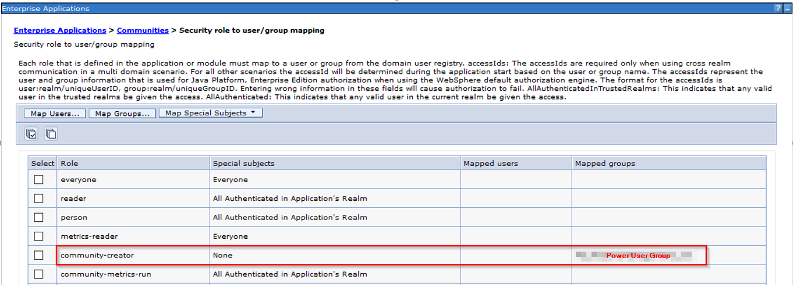Click the Power User Group mapped group cell
Viewport: 793px width, 285px height.
[637, 255]
